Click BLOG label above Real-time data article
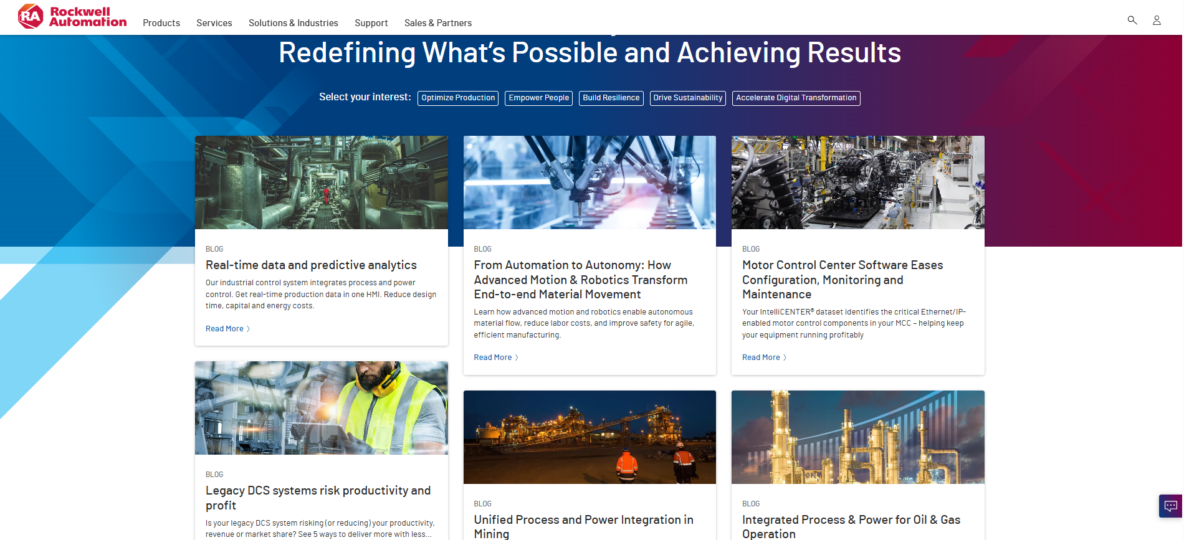 214,249
